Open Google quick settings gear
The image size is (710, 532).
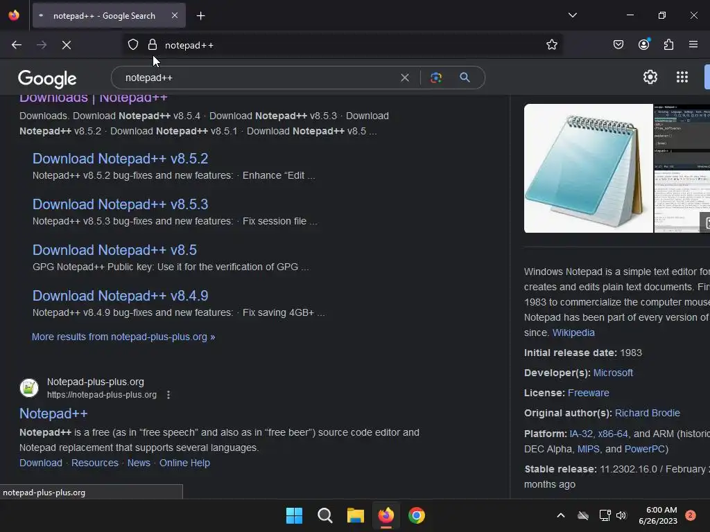[650, 77]
